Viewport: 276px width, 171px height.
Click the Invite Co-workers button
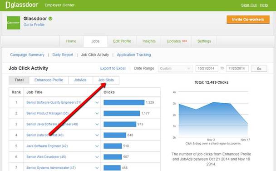coord(248,20)
